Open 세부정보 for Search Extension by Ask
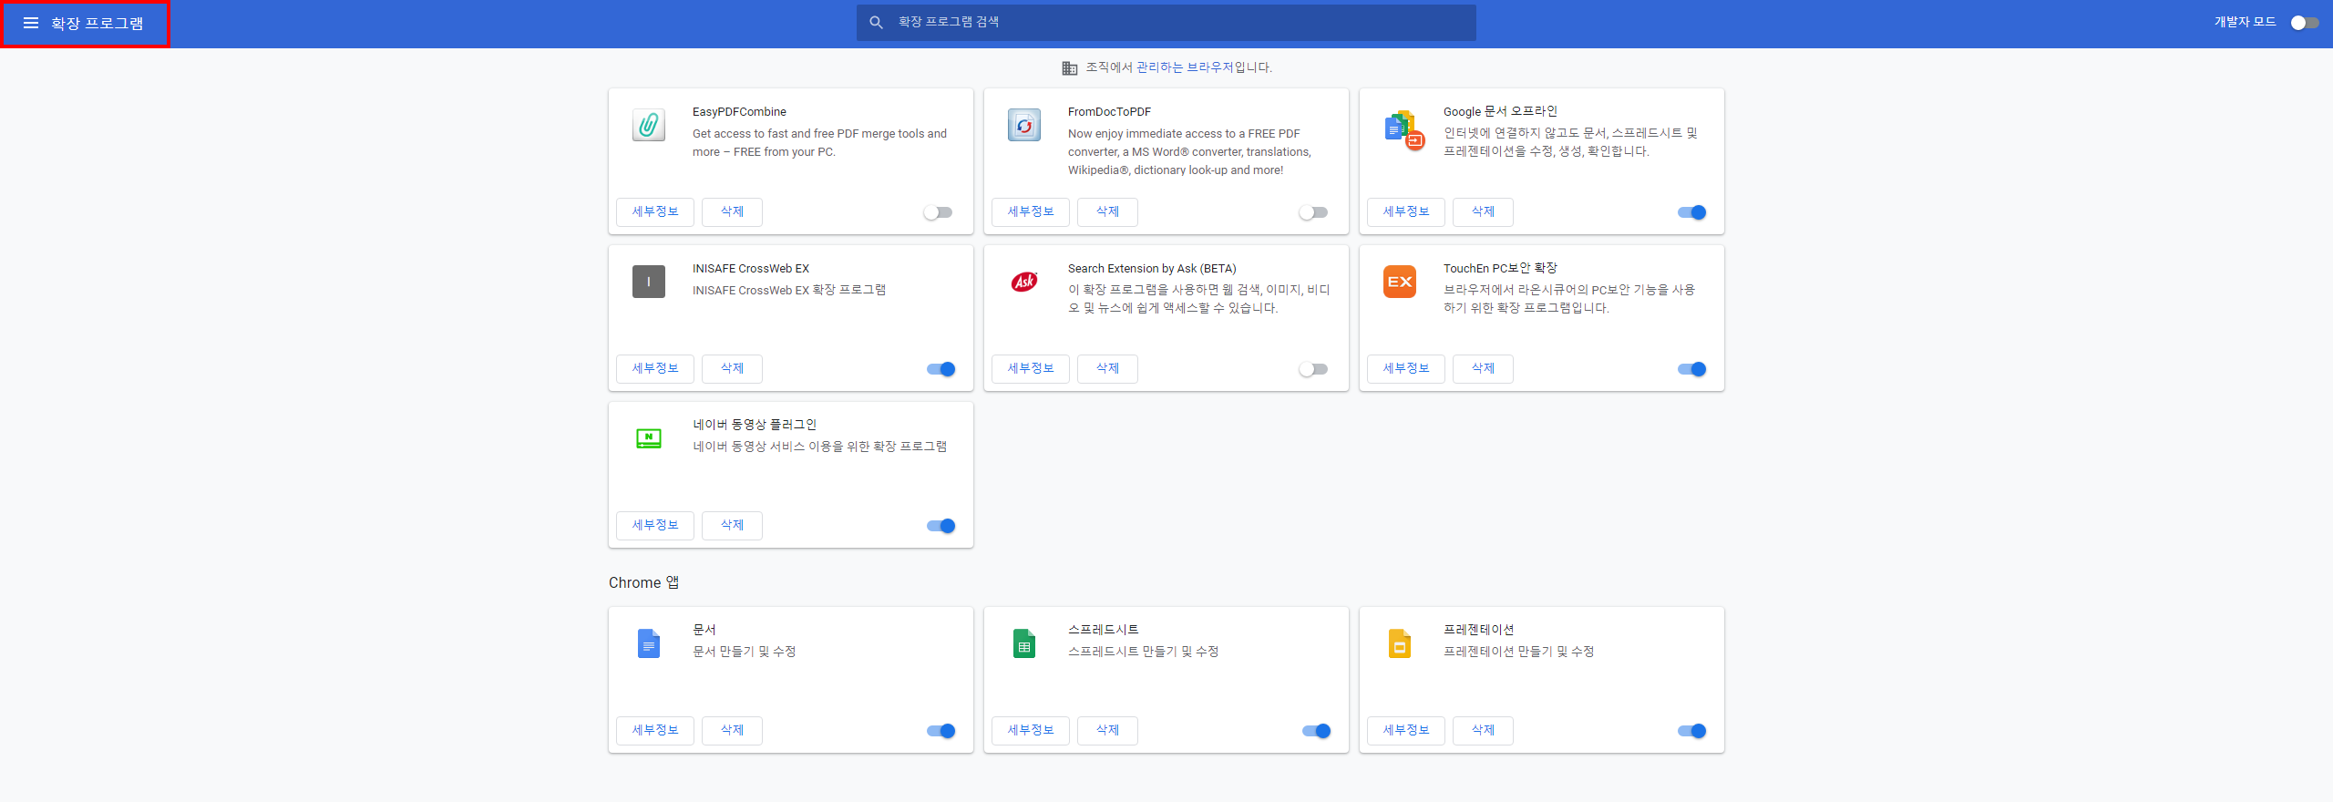This screenshot has width=2333, height=802. coord(1031,369)
